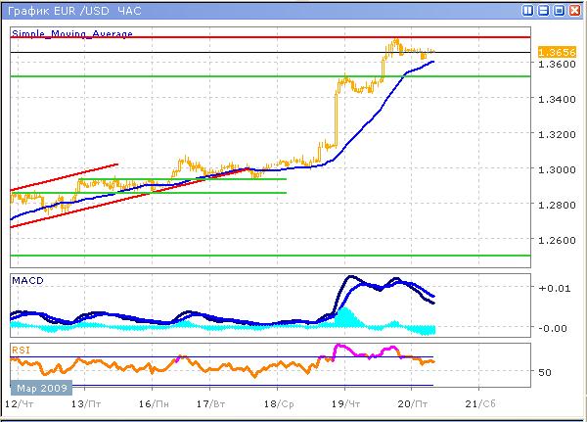Select the 12/Чт date on time axis
The width and height of the screenshot is (587, 422).
(x=16, y=402)
